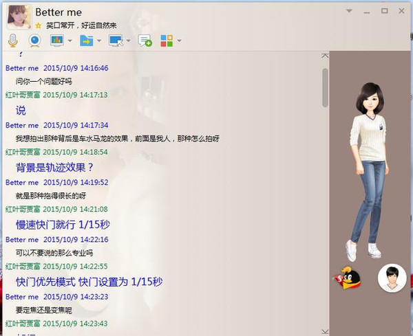Expand the dropdown arrow beside presentation icon

point(70,41)
